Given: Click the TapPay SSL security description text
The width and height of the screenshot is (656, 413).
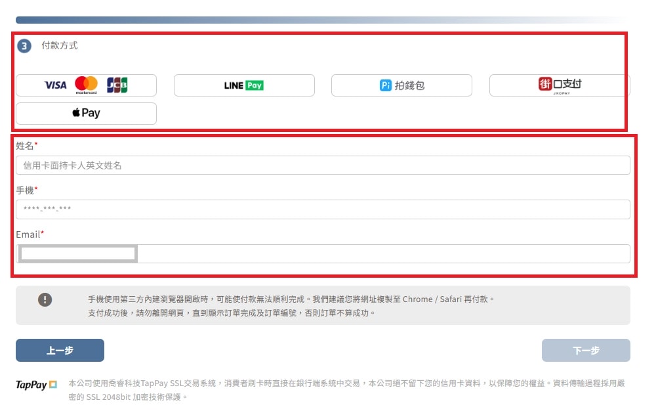Looking at the screenshot, I should [x=346, y=390].
